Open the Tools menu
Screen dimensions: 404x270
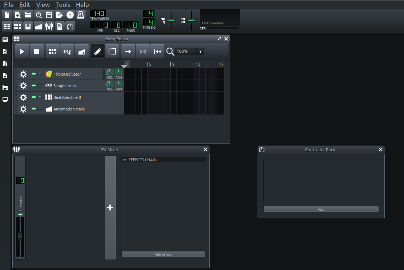(x=63, y=5)
